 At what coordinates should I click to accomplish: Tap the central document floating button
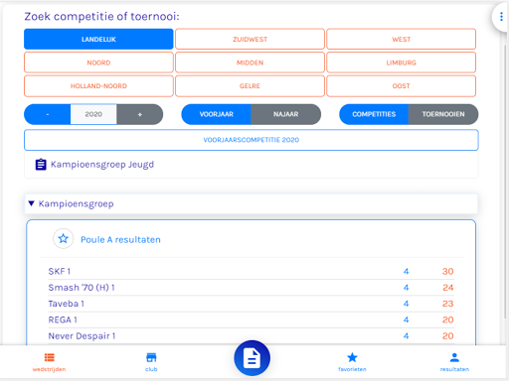coord(252,358)
